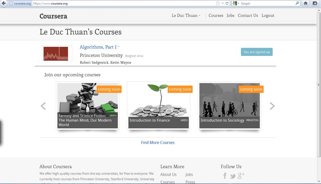Click the Coursera logo in the header
Image resolution: width=321 pixels, height=184 pixels.
(x=53, y=16)
